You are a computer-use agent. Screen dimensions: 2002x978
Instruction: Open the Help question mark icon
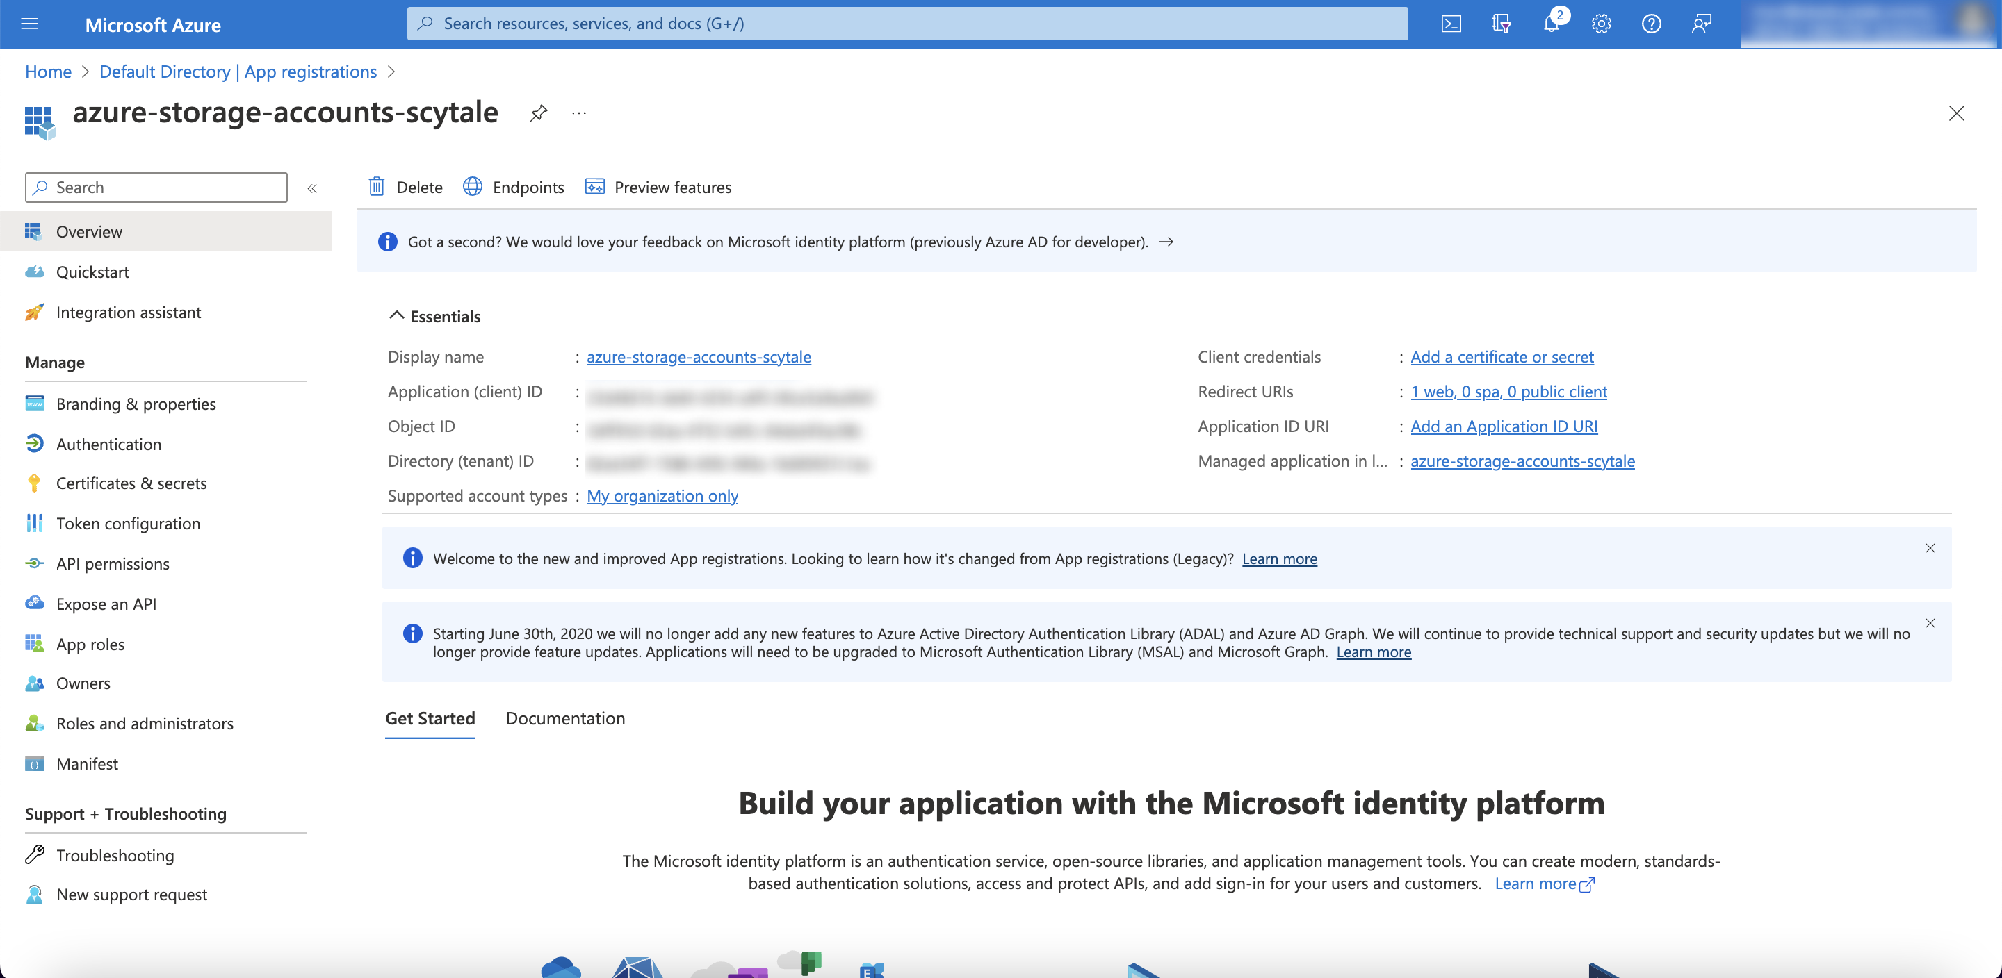point(1651,24)
